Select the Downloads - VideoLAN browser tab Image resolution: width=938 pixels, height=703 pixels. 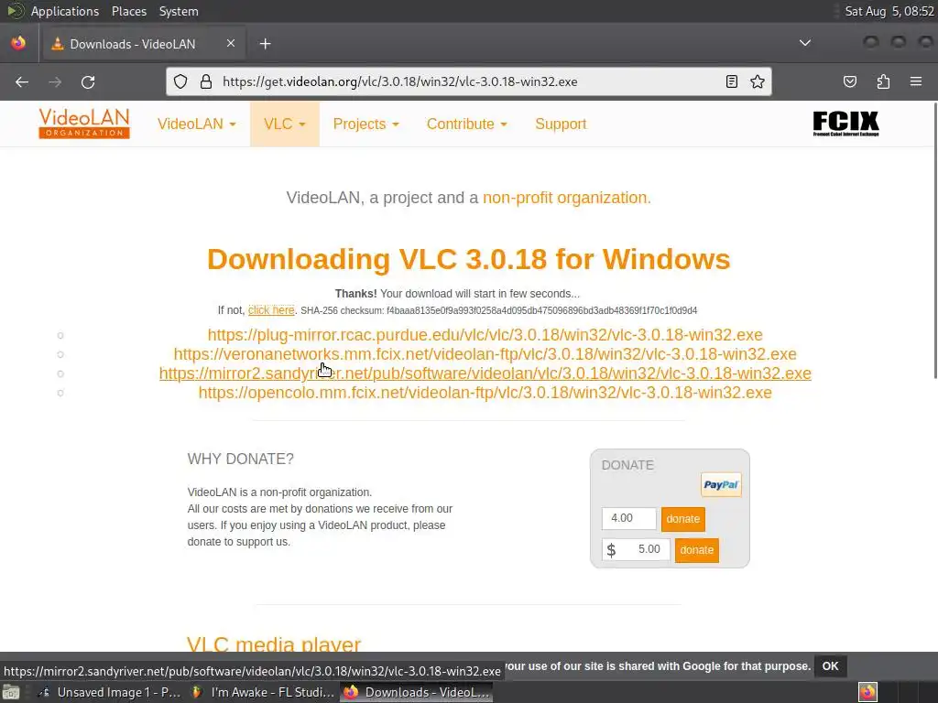point(143,44)
